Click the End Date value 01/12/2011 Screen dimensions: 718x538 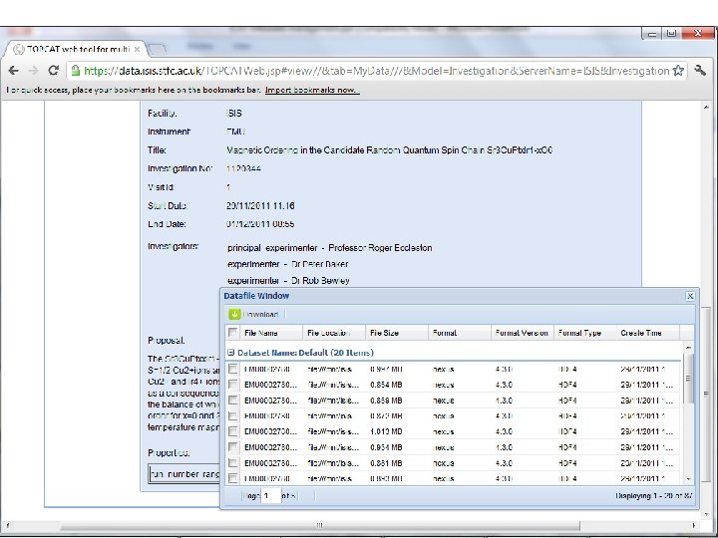[x=260, y=224]
